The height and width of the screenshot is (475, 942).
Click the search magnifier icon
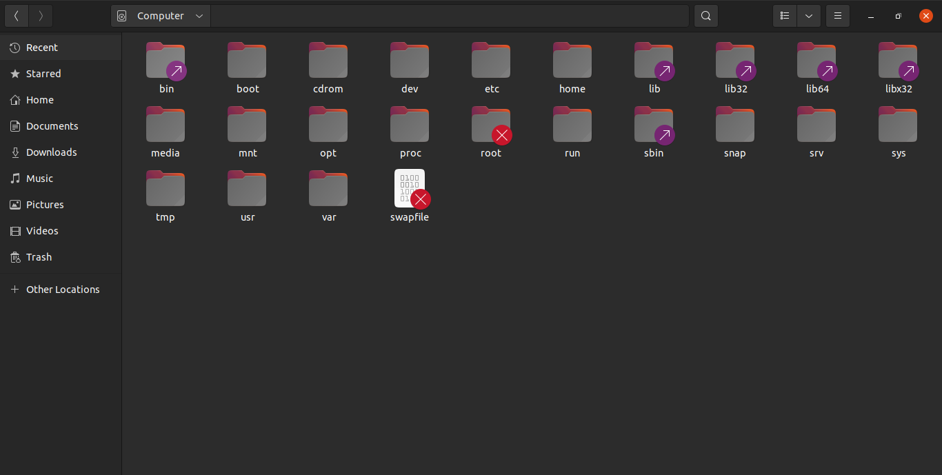(x=705, y=16)
